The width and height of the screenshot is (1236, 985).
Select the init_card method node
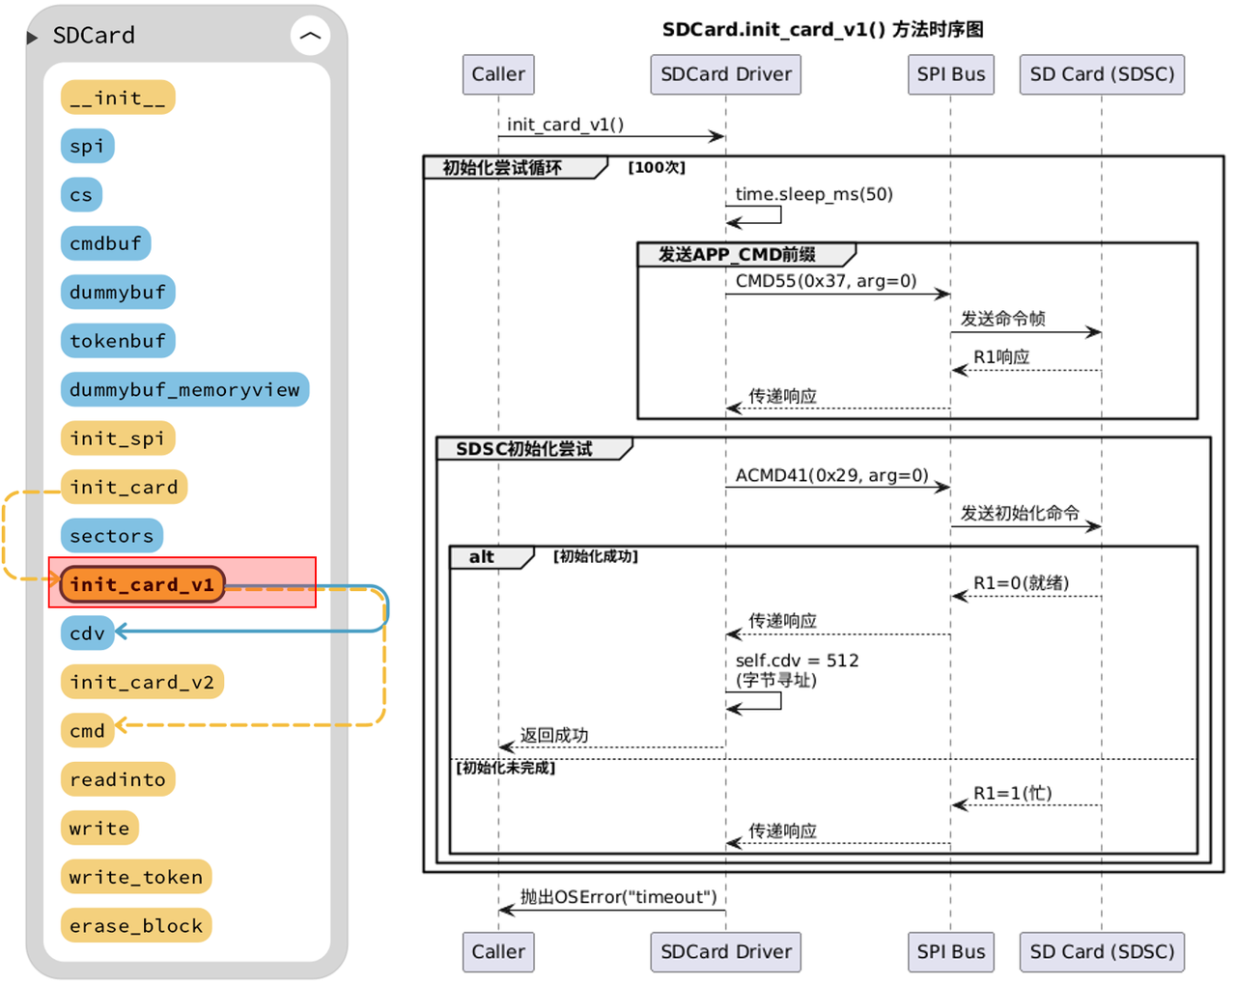coord(124,487)
